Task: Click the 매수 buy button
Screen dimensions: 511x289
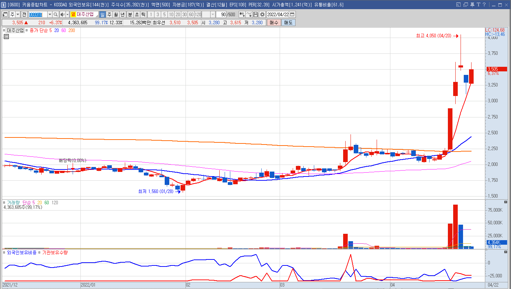Action: pos(274,23)
